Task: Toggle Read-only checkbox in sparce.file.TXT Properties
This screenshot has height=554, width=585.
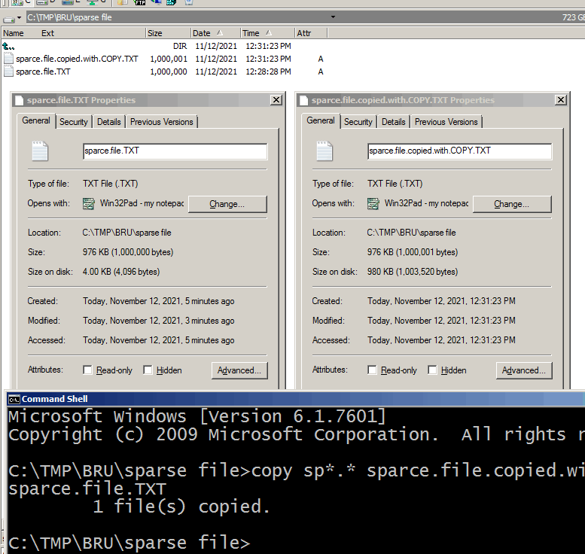Action: (87, 370)
